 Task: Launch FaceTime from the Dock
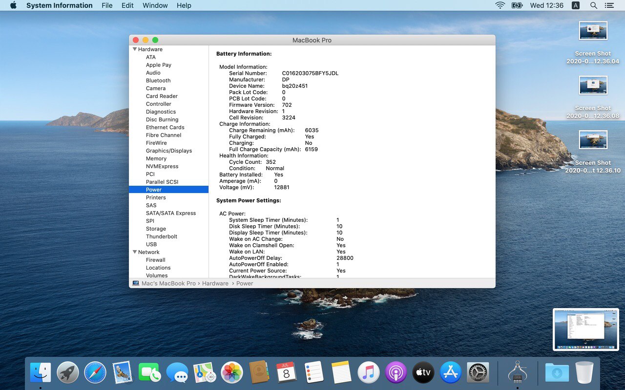click(150, 373)
